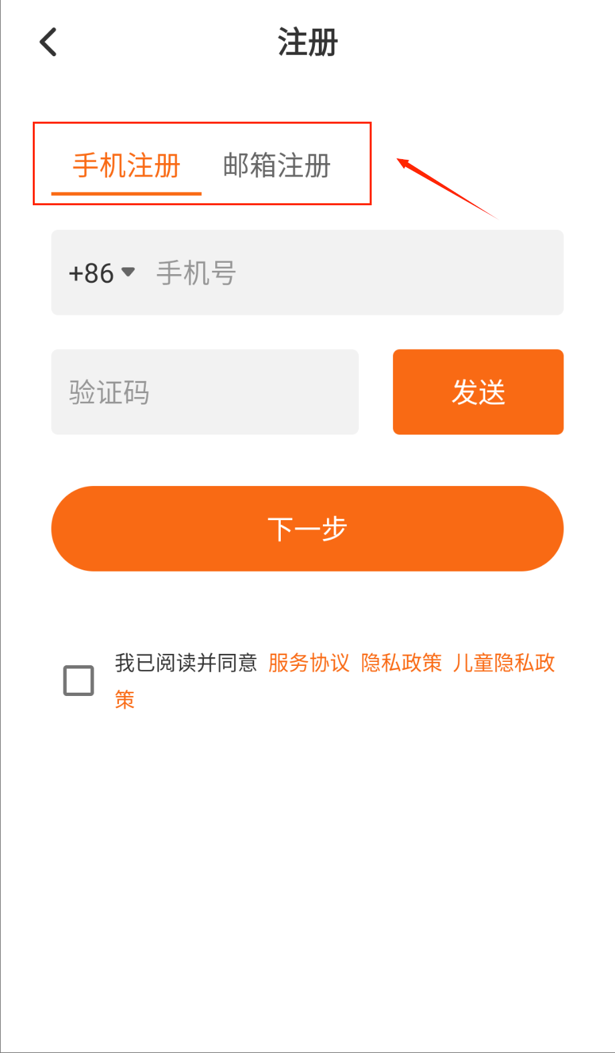Viewport: 615px width, 1053px height.
Task: Open the +86 country code selector
Action: pos(102,273)
